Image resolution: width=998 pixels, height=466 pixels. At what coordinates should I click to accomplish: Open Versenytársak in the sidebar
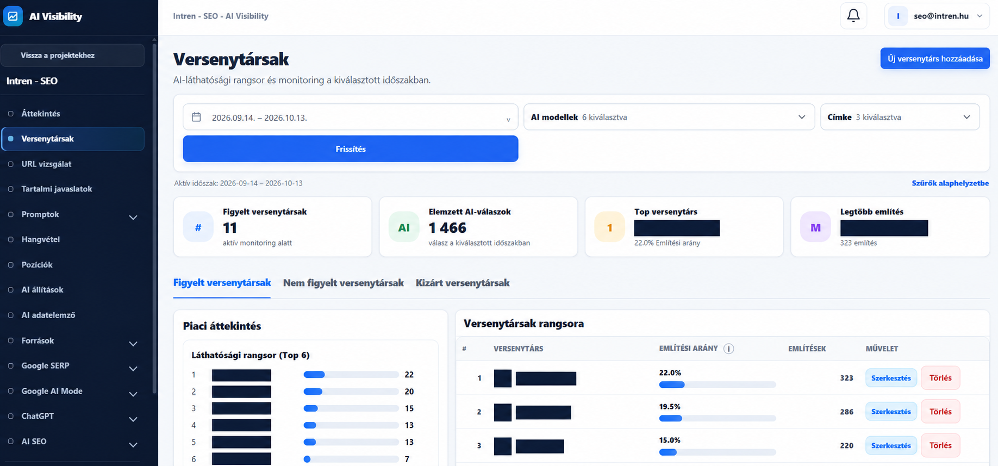tap(73, 139)
